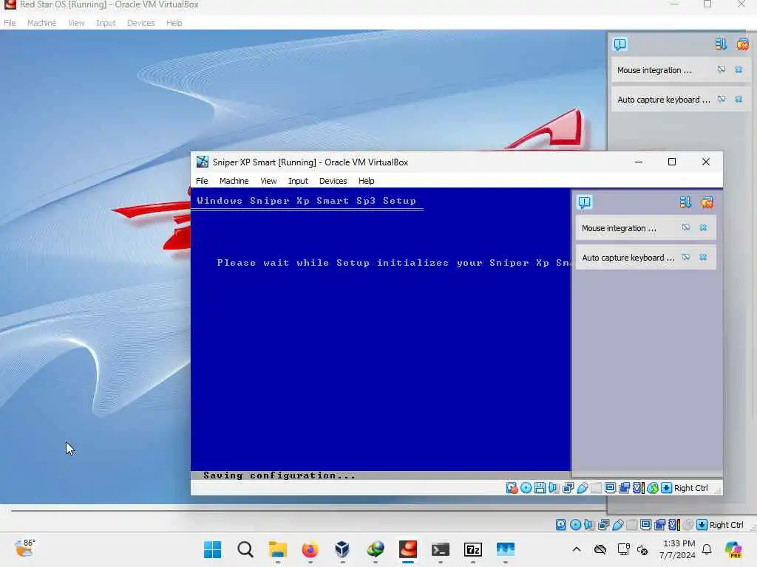Click the hard disk indicator in Sniper XP status bar
Viewport: 757px width, 567px height.
512,488
